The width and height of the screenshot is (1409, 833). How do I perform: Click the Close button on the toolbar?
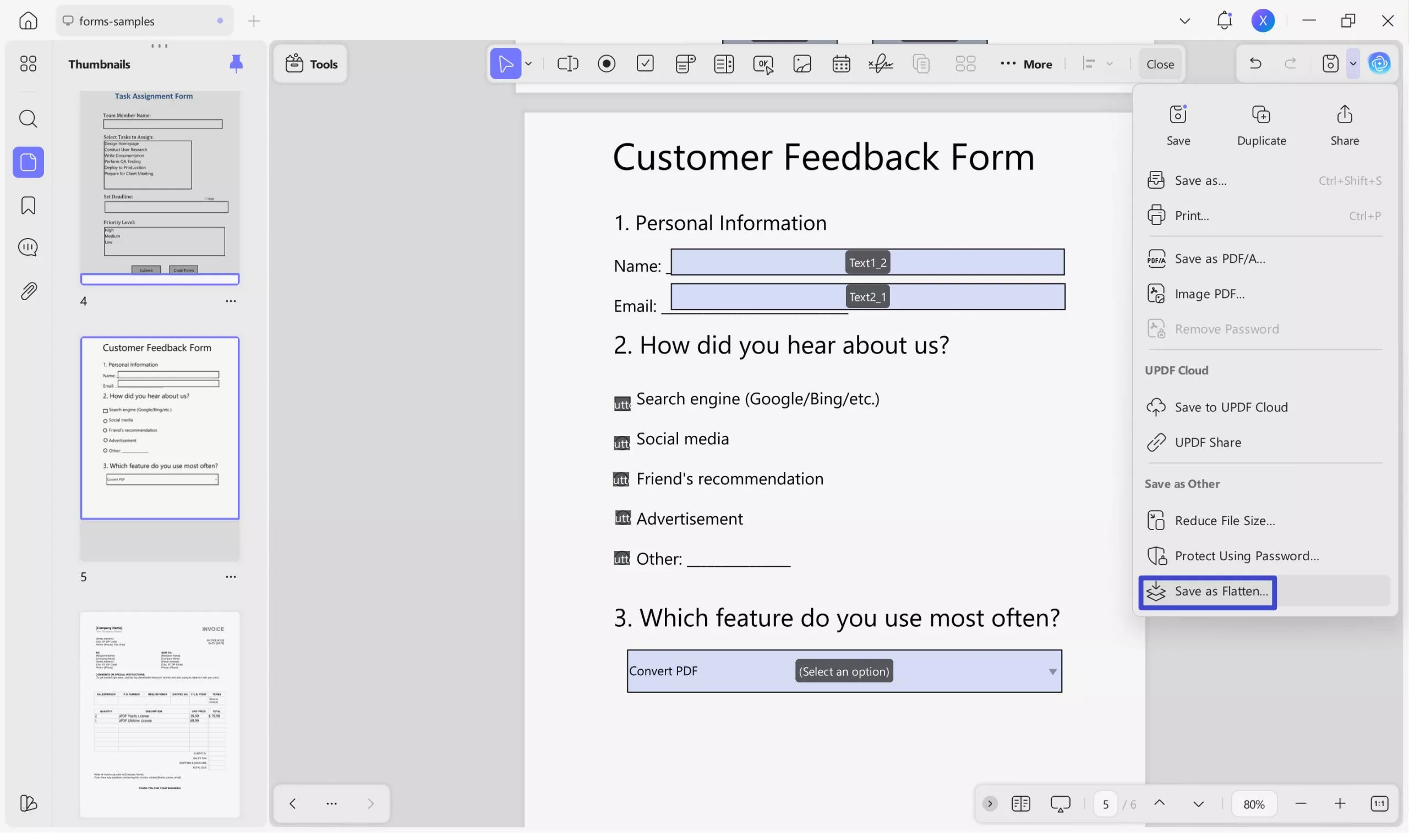tap(1160, 63)
